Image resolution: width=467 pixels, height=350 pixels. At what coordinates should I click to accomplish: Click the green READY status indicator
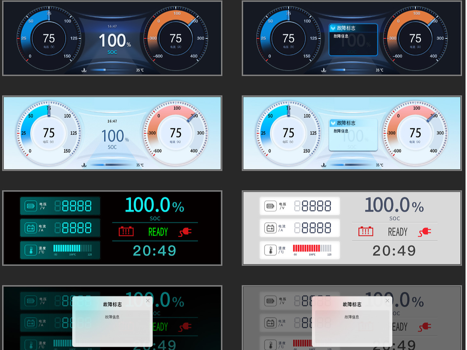click(x=158, y=232)
